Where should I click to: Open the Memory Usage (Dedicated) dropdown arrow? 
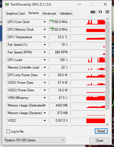pos(45,105)
